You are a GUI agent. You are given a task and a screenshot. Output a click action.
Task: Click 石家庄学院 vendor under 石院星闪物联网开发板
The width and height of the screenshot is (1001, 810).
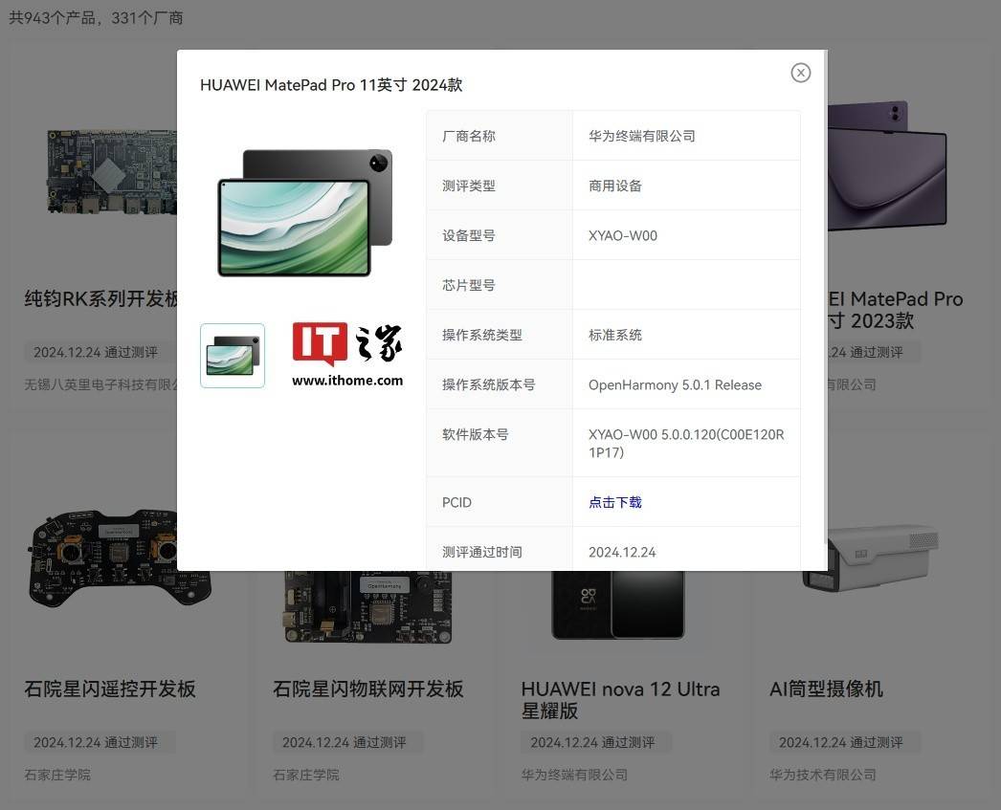[x=306, y=775]
